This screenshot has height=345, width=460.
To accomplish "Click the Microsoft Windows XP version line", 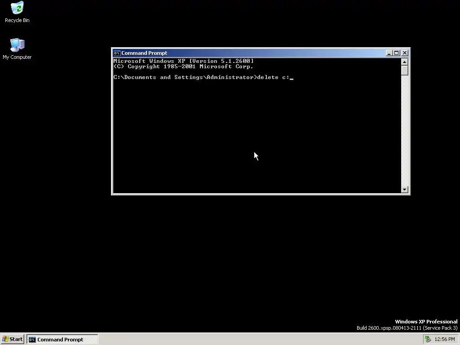I will [x=183, y=61].
